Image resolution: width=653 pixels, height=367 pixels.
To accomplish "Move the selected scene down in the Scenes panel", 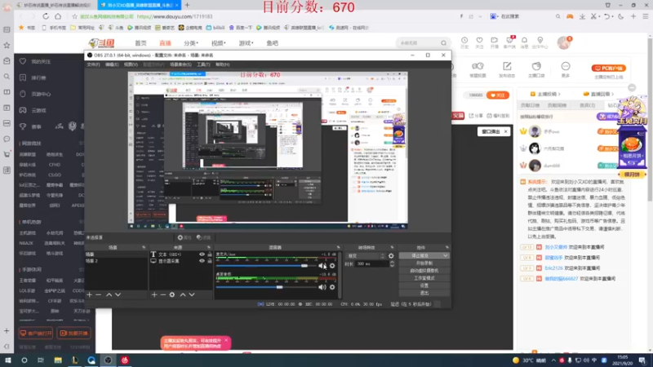I will tap(118, 294).
